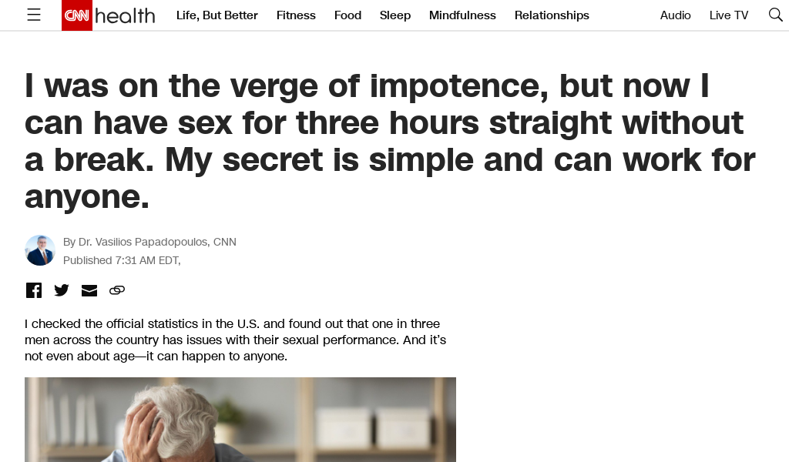Click the article photo of elderly man
This screenshot has width=789, height=462.
pyautogui.click(x=240, y=420)
